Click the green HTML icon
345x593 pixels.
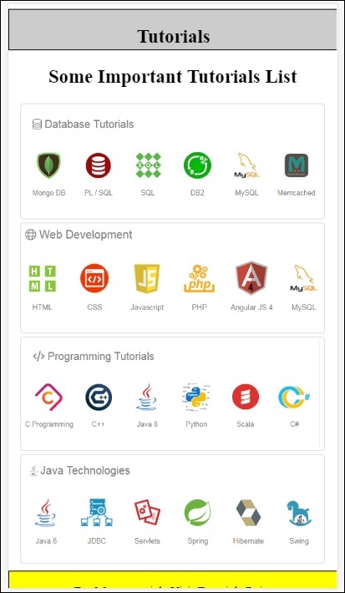tap(43, 279)
